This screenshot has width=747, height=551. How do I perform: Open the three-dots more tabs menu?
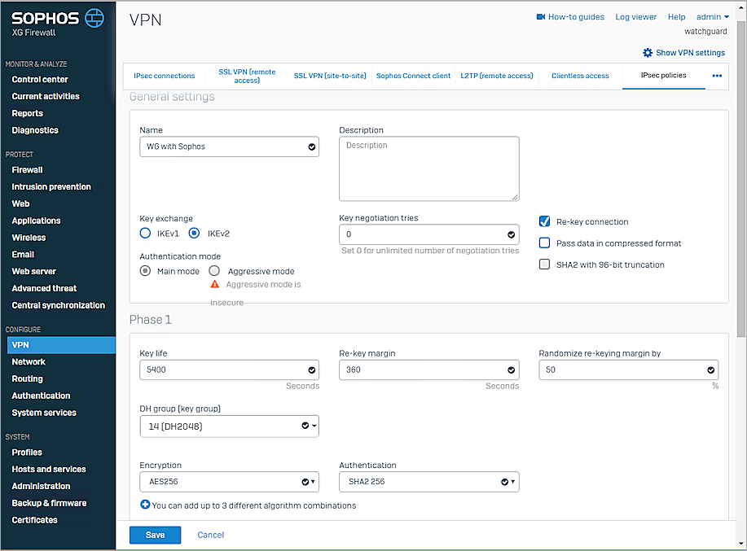tap(717, 76)
